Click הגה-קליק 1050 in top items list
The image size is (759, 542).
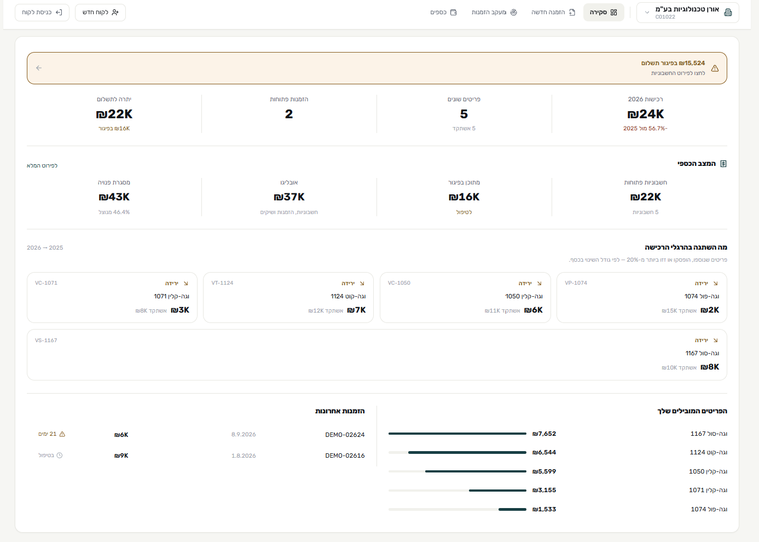click(708, 471)
